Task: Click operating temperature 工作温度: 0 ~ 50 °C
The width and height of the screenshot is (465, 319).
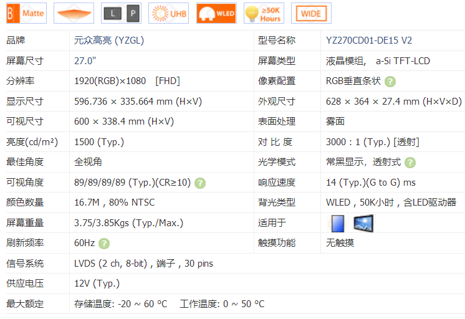Action: coord(222,304)
